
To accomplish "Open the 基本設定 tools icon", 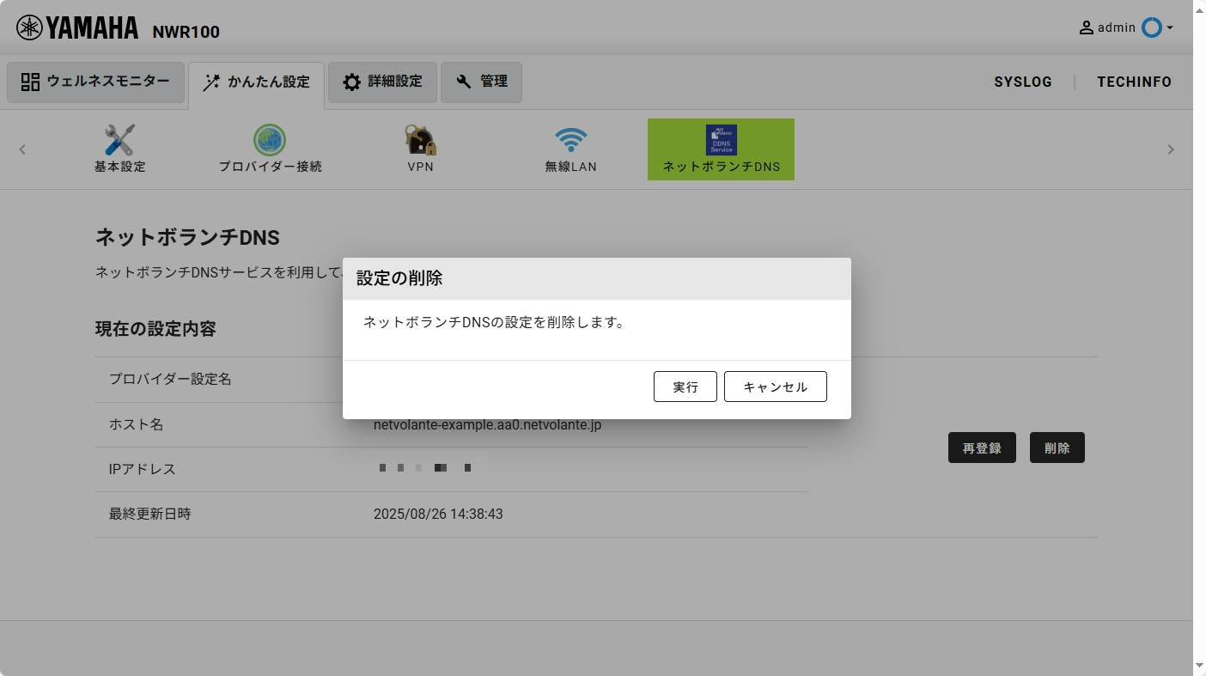I will pyautogui.click(x=119, y=140).
